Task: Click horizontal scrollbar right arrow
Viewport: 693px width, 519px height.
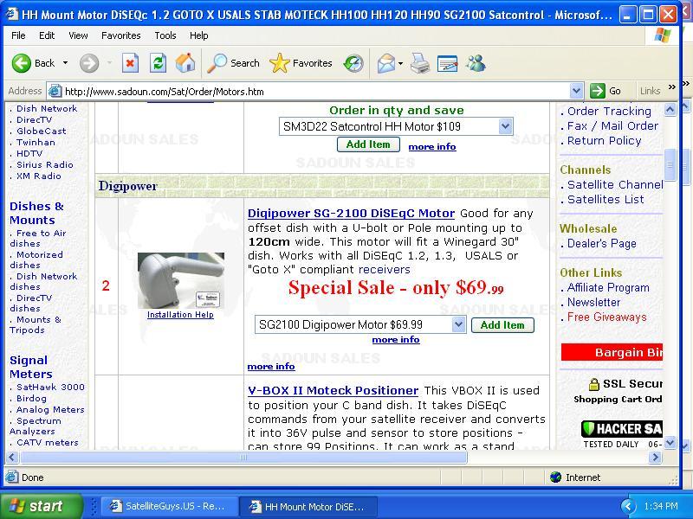Action: tap(655, 458)
